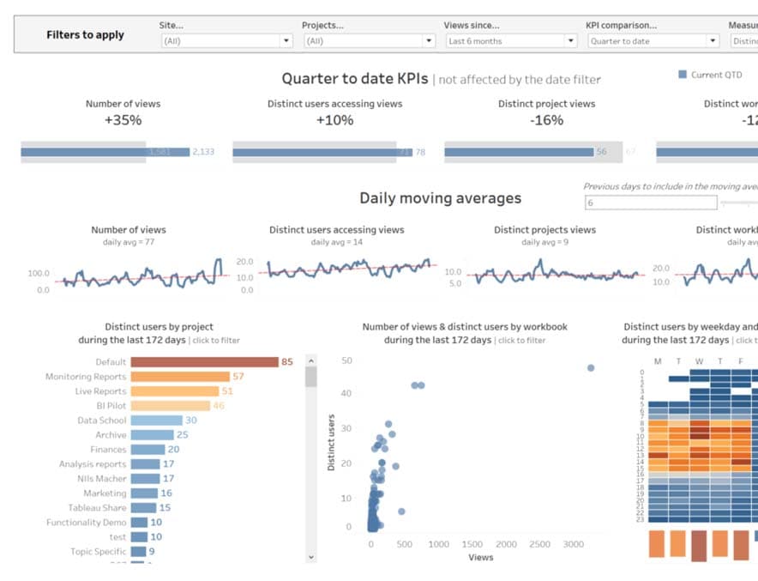Viewport: 758px width, 581px height.
Task: Click the moving average days input field
Action: coord(648,203)
